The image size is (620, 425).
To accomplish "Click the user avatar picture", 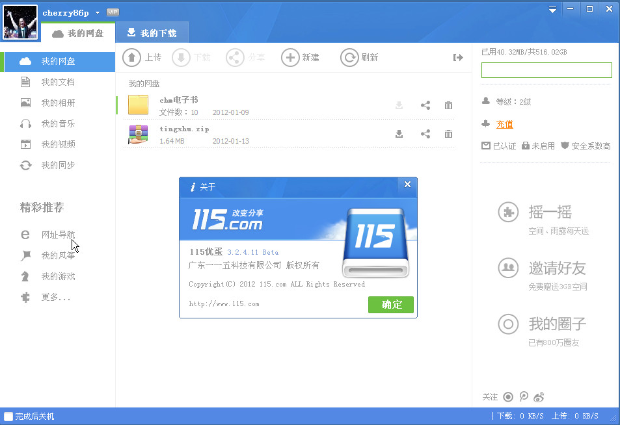I will pyautogui.click(x=20, y=22).
